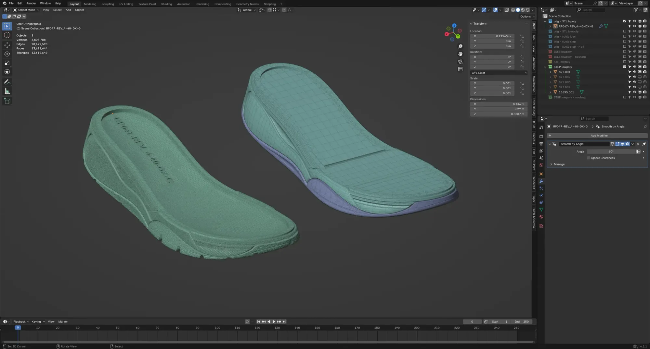Collapse the orig - STL hipoly collection

[x=545, y=21]
